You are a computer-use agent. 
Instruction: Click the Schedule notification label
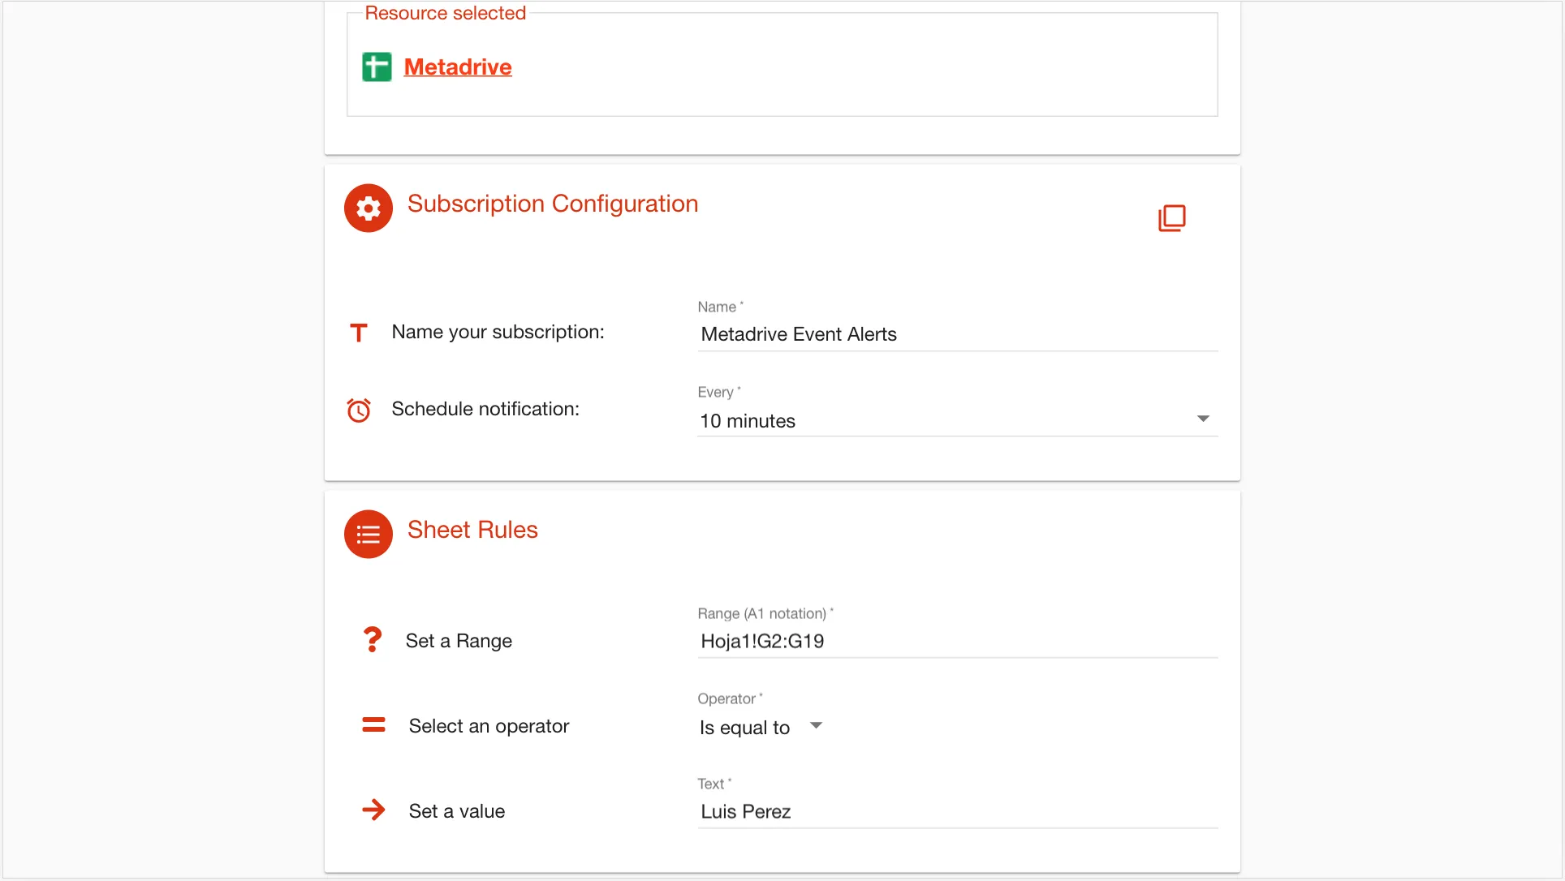pos(485,409)
